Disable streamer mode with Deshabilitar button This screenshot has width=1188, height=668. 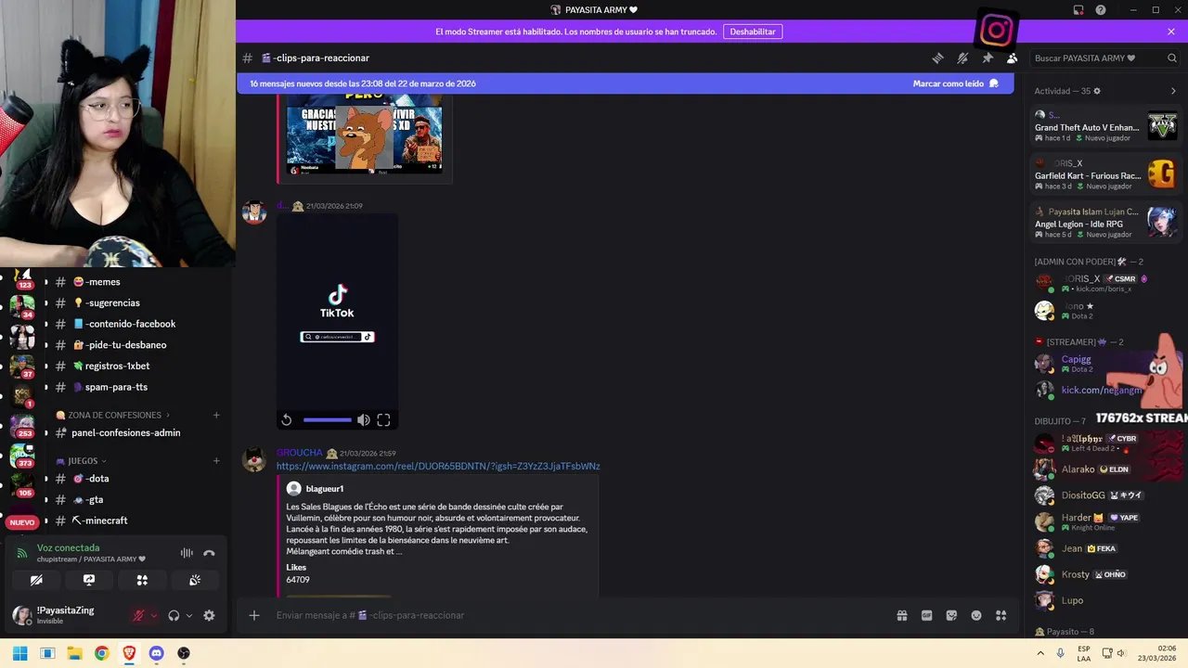(753, 32)
